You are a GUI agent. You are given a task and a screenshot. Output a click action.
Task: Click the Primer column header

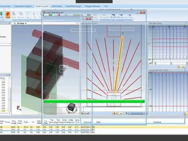(x=7, y=122)
